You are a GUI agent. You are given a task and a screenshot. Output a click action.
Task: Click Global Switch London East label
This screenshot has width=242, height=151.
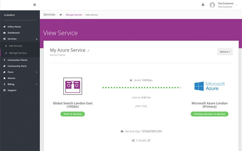coord(73,105)
